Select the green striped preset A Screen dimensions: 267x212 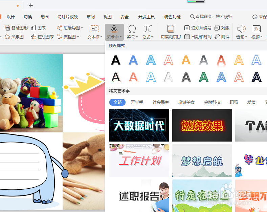tap(204, 77)
